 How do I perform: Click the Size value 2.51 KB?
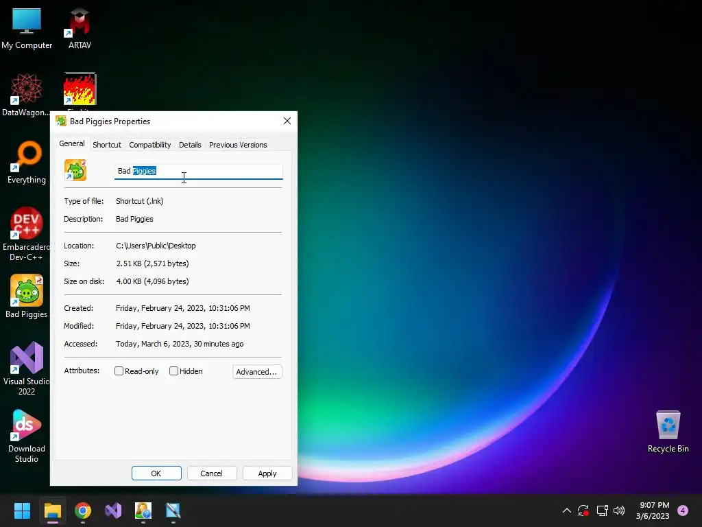tap(152, 263)
